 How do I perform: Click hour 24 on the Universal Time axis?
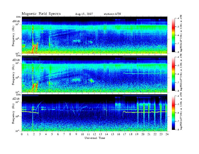point(167,134)
